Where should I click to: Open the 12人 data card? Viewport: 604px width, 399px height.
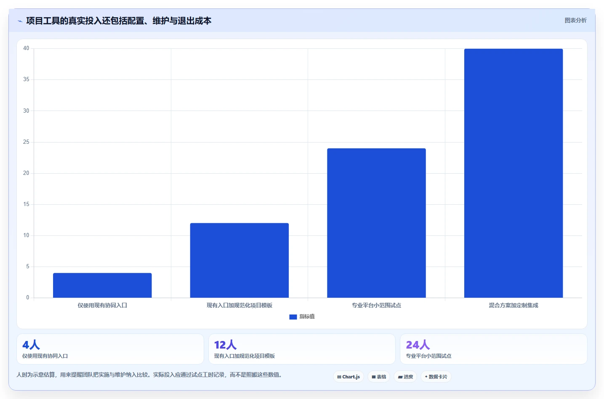point(302,349)
